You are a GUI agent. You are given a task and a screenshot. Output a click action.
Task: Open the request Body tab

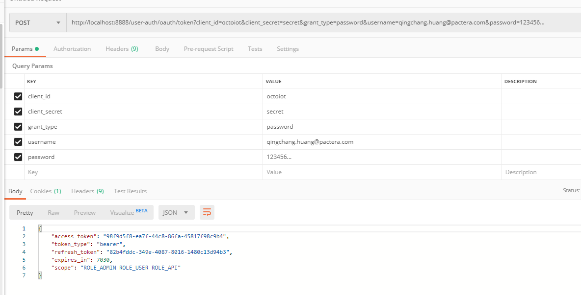pyautogui.click(x=162, y=49)
